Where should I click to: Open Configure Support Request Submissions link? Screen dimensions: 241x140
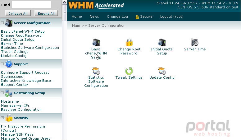pos(25,75)
